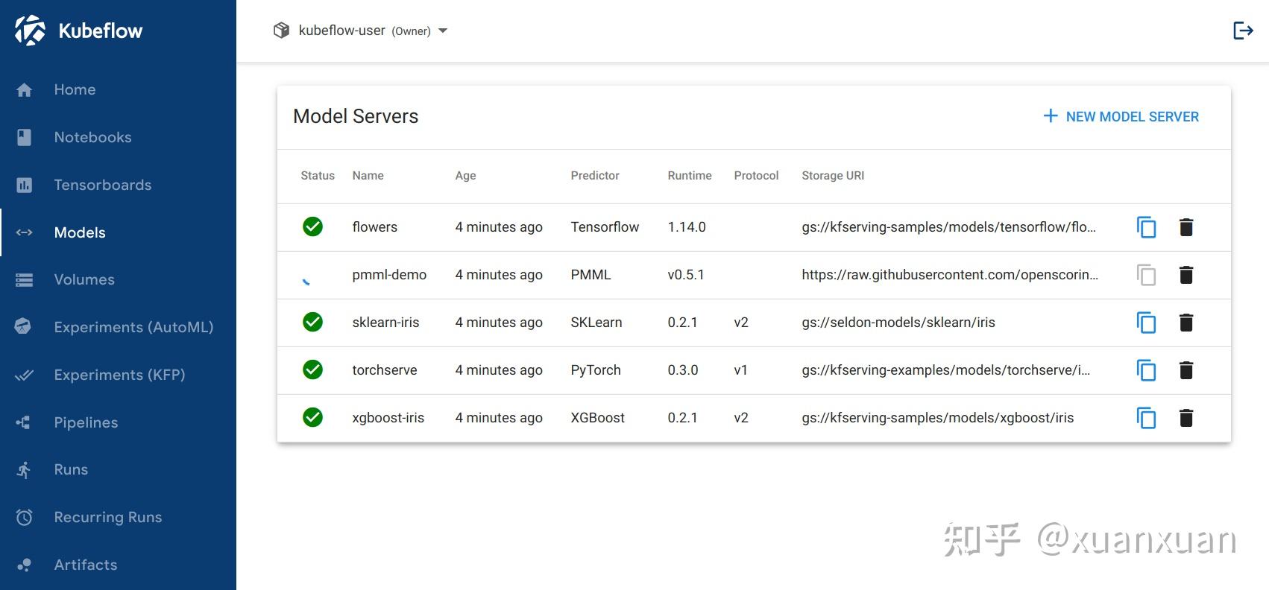Go to Tensorboards in the sidebar
1269x590 pixels.
click(102, 185)
